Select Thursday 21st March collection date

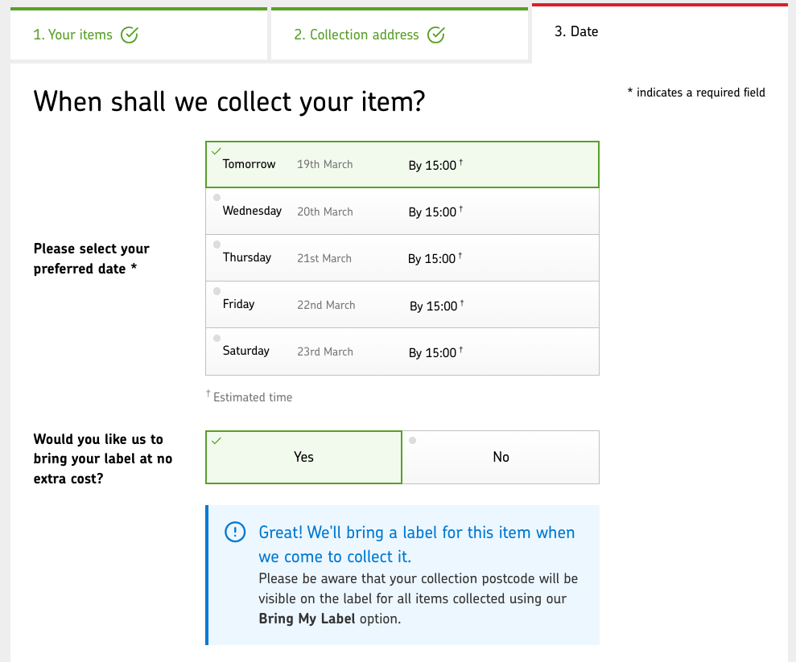coord(402,258)
